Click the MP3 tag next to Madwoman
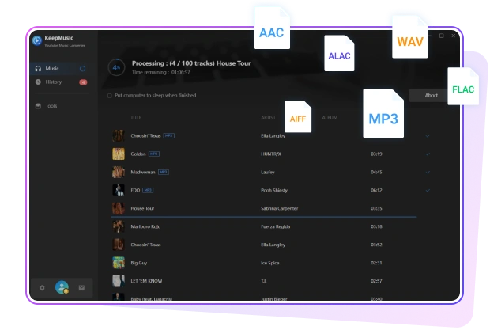The height and width of the screenshot is (330, 490). [x=164, y=172]
